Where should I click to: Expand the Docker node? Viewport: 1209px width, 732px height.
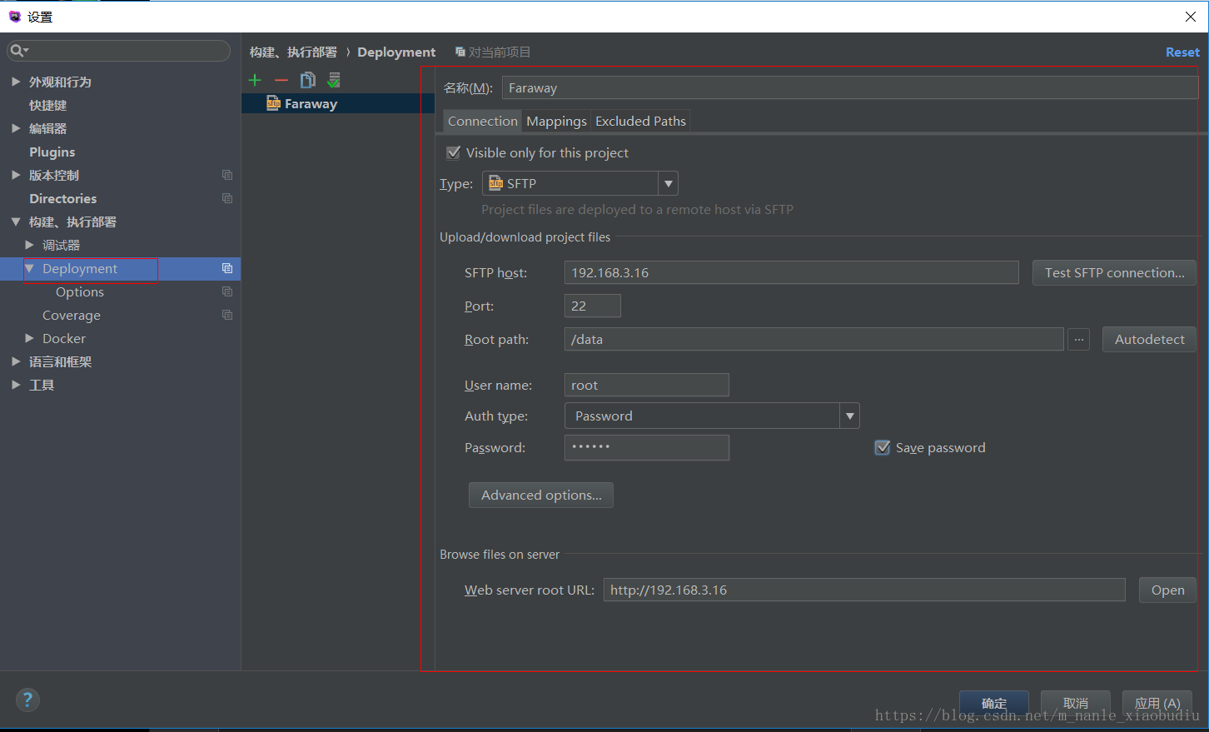tap(29, 338)
